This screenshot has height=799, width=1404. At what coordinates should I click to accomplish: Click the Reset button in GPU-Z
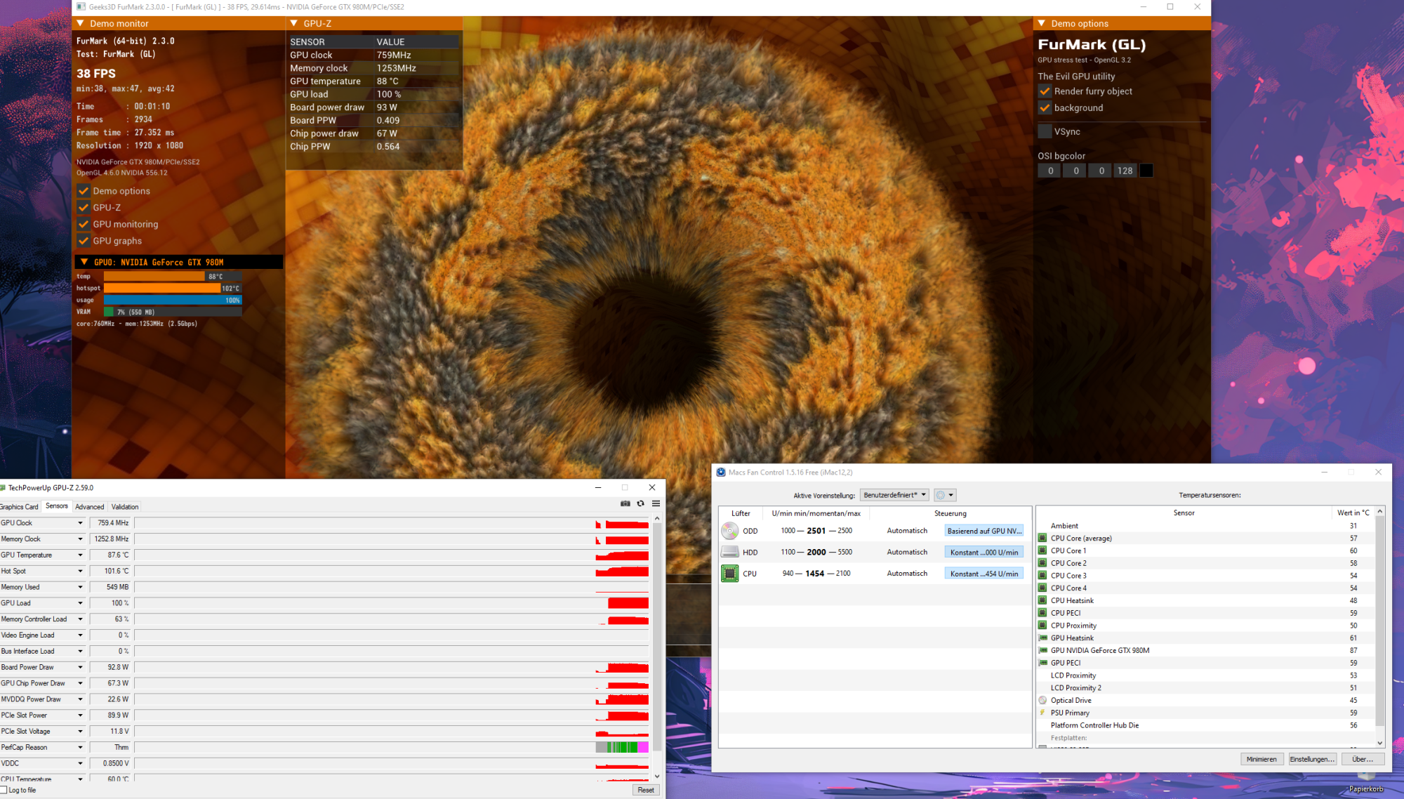645,790
